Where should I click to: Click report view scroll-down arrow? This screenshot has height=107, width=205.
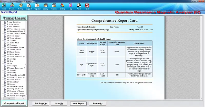pos(201,98)
